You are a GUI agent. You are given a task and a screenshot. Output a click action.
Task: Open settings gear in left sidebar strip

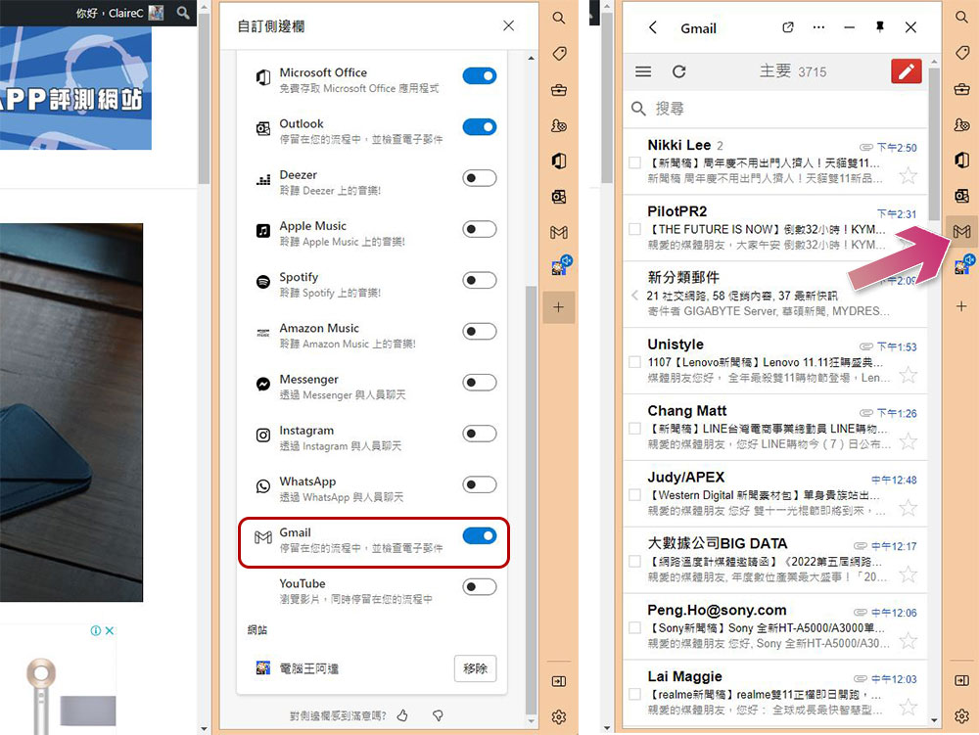(x=559, y=717)
